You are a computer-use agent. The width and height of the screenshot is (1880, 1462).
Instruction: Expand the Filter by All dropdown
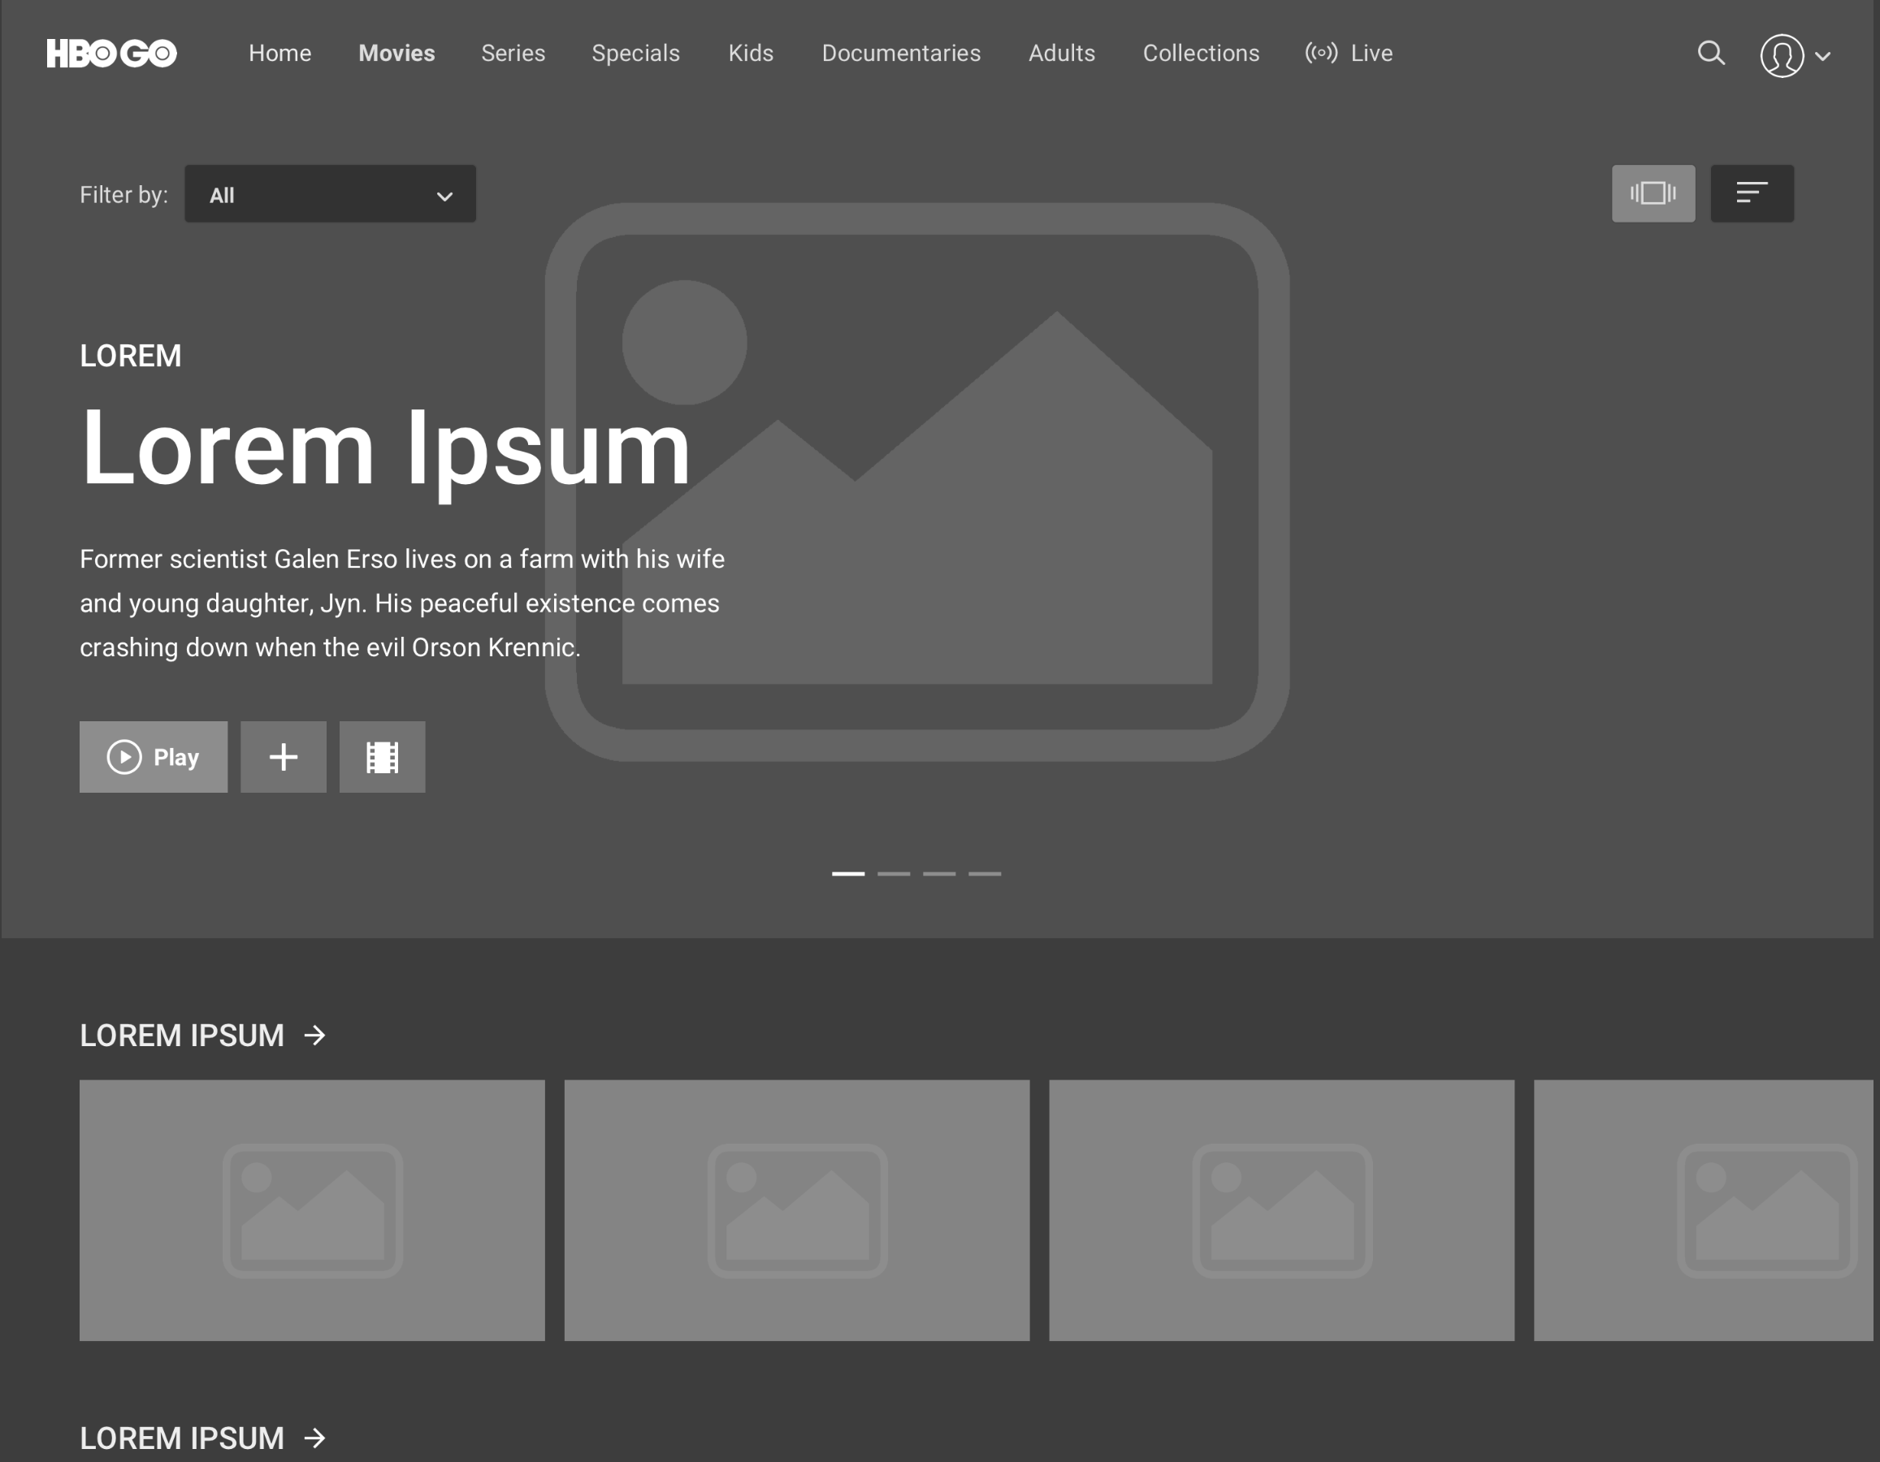(330, 194)
